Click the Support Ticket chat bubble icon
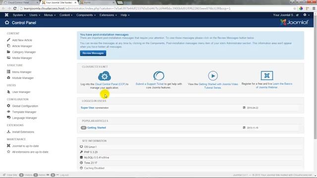317x178 pixels. pyautogui.click(x=158, y=76)
